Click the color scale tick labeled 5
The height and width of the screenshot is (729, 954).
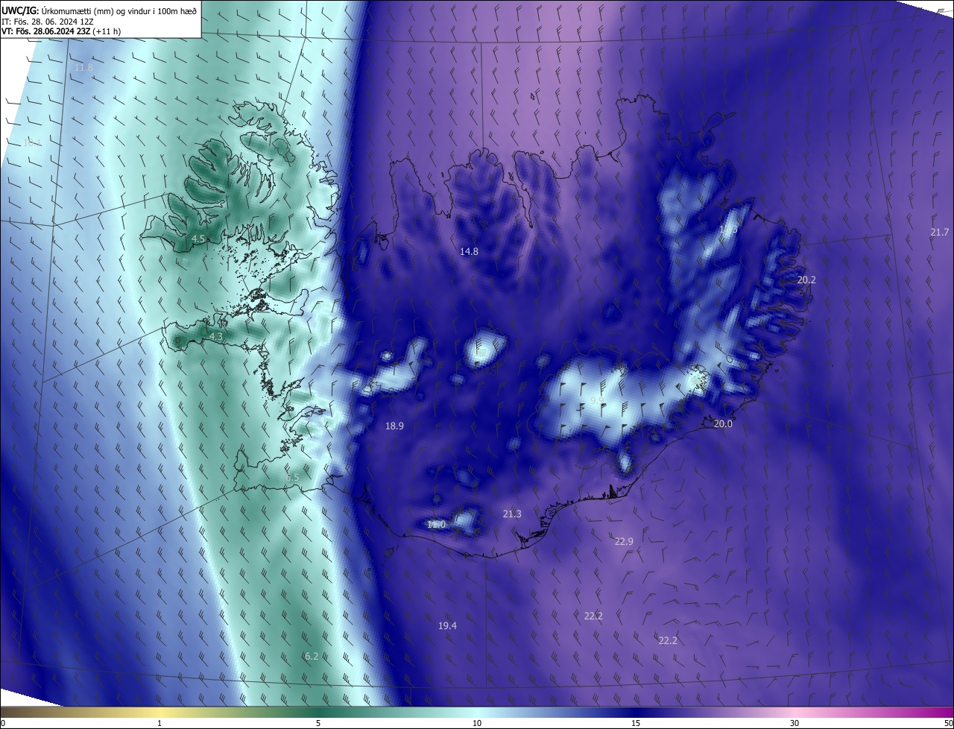[318, 724]
